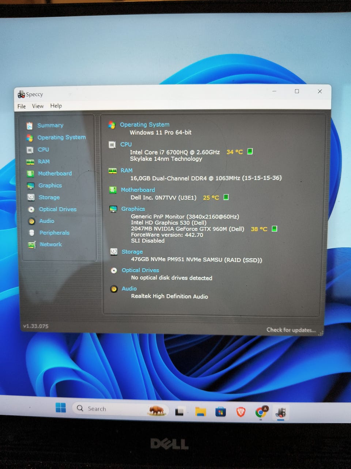Click the Storage drive icon in sidebar
The height and width of the screenshot is (469, 351).
(31, 197)
